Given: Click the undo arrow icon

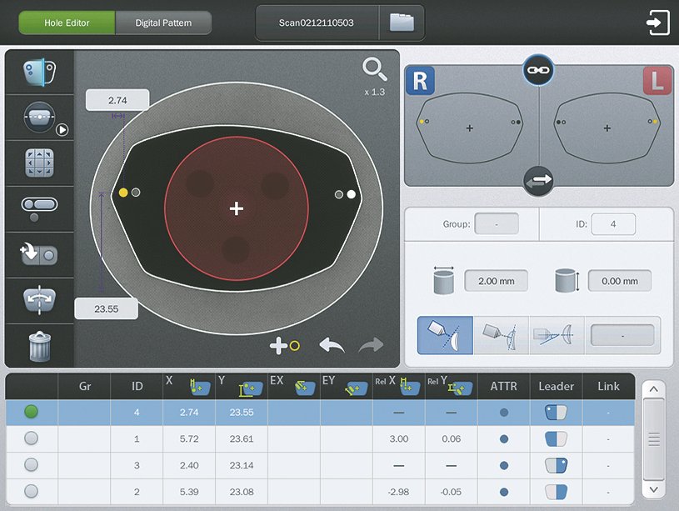Looking at the screenshot, I should point(331,345).
